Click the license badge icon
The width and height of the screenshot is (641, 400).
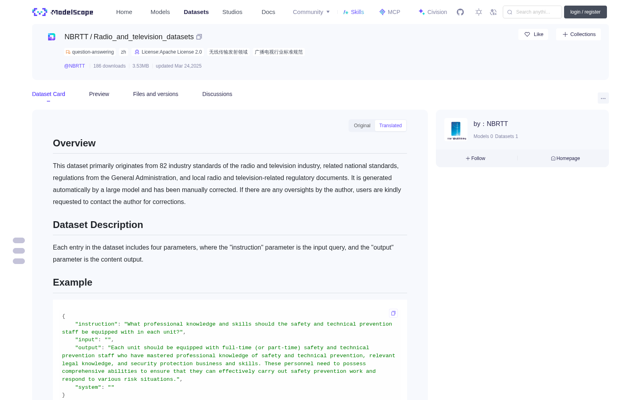pyautogui.click(x=137, y=52)
